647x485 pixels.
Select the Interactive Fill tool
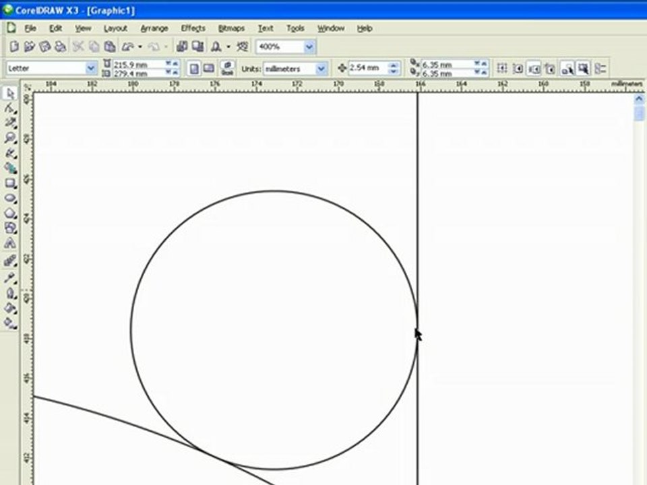10,323
